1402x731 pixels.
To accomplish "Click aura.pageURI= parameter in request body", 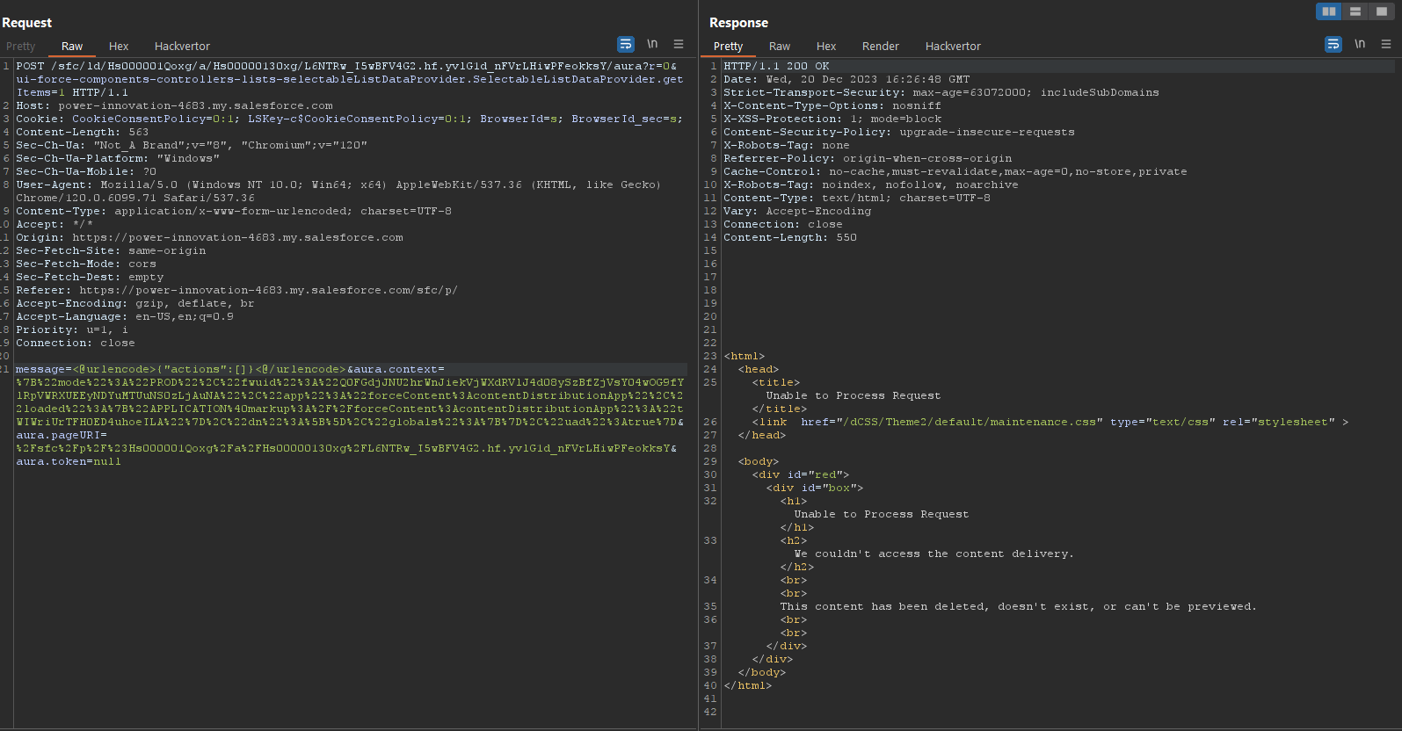I will (x=62, y=435).
